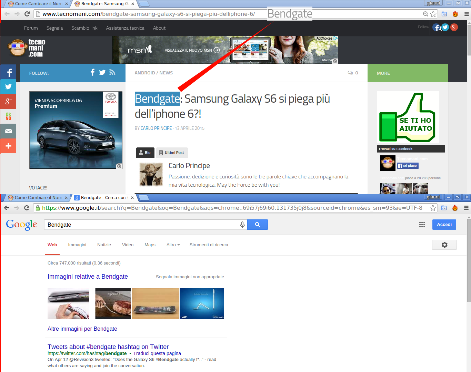This screenshot has width=471, height=372.
Task: Click Twitter icon in blue FOLLOW bar
Action: [102, 72]
